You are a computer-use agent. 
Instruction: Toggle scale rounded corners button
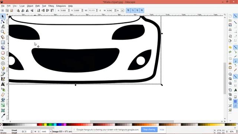point(133,10)
